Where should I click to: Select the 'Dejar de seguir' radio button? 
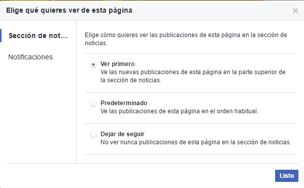(x=93, y=135)
